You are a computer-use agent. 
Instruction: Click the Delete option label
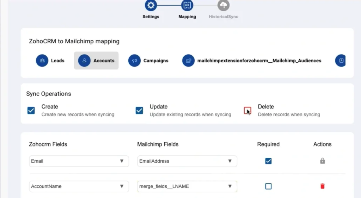coord(266,107)
